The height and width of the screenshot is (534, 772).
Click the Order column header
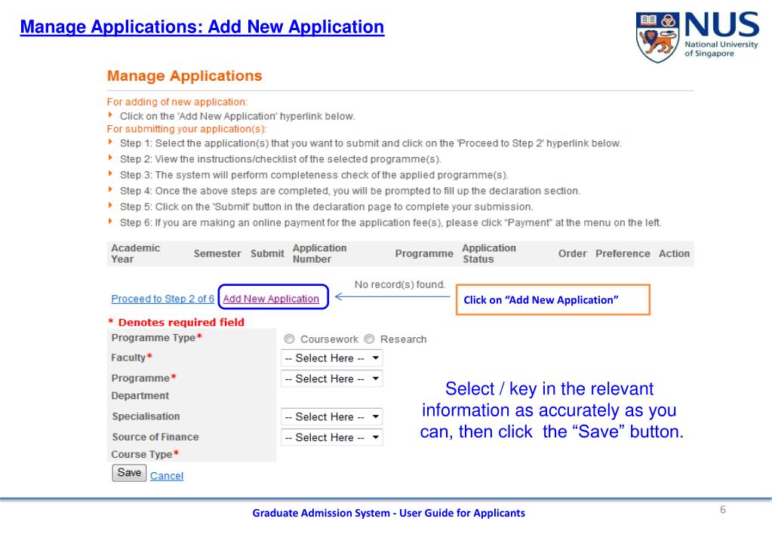pyautogui.click(x=572, y=253)
